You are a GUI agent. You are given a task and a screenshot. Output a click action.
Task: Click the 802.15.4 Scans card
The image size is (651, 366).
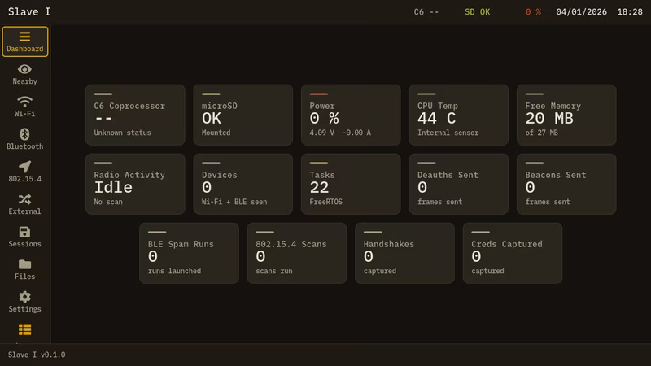pos(297,253)
